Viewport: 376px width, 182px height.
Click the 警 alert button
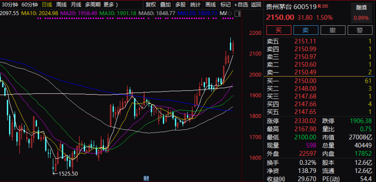360,30
